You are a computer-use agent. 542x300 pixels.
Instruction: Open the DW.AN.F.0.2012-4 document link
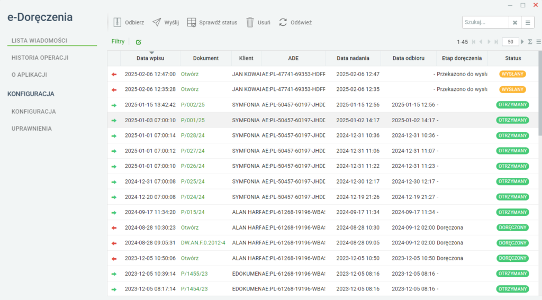pos(203,243)
